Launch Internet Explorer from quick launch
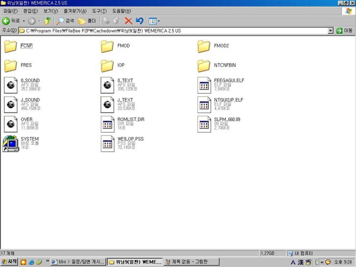The width and height of the screenshot is (356, 267). [x=31, y=262]
